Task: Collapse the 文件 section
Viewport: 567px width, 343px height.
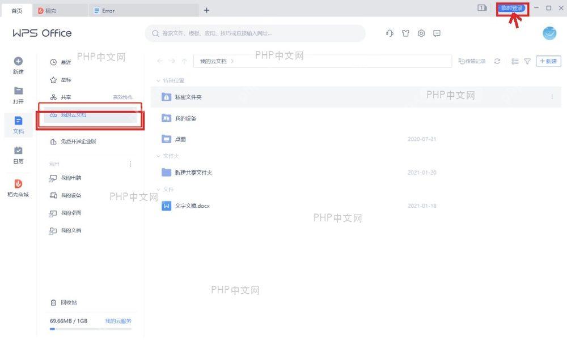Action: click(x=158, y=190)
